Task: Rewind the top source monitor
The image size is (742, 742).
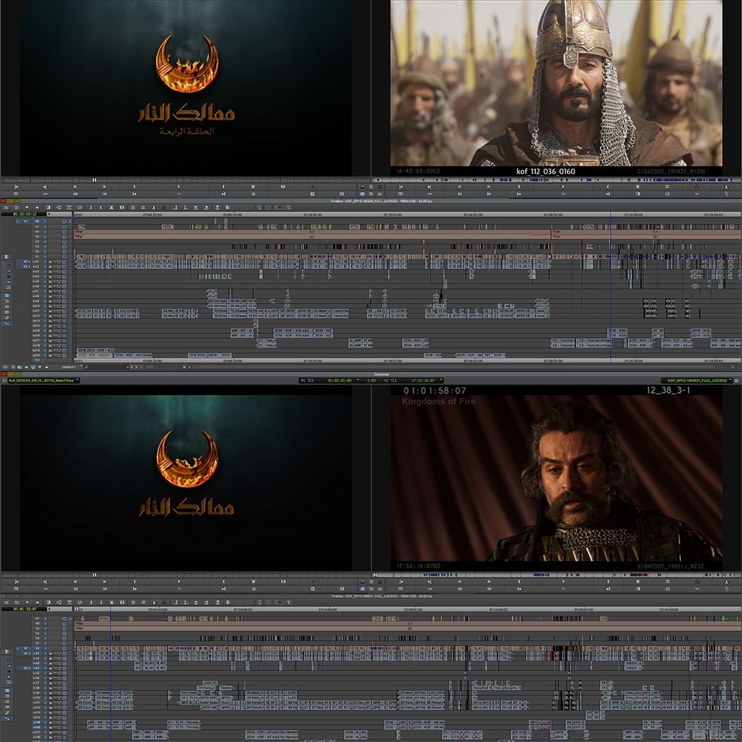Action: pos(16,187)
